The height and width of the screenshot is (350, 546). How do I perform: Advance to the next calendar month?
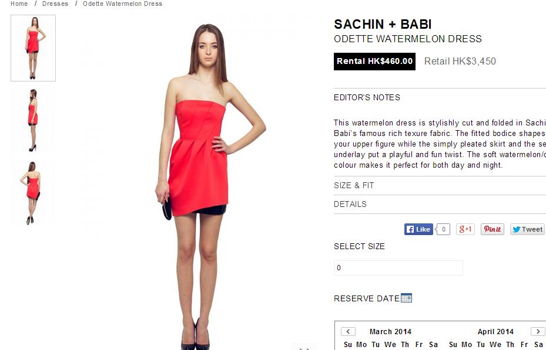(x=538, y=331)
